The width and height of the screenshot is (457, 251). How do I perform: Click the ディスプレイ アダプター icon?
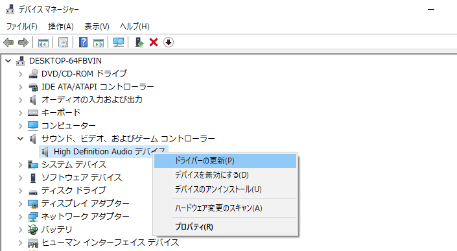tap(33, 204)
